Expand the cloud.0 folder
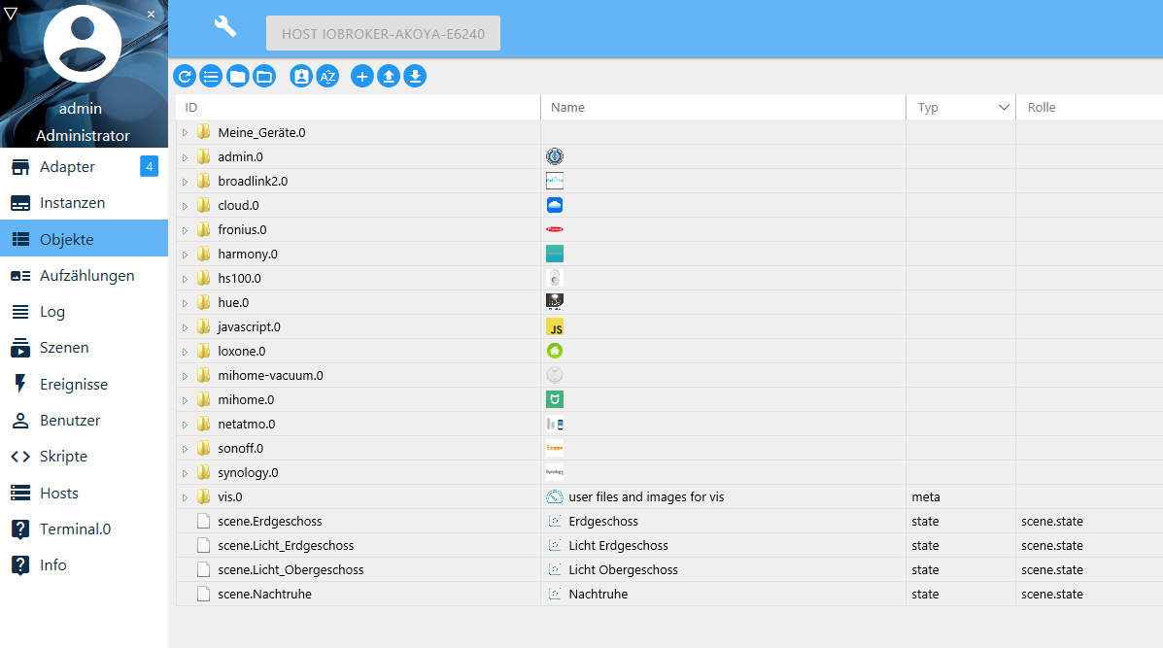 click(185, 206)
